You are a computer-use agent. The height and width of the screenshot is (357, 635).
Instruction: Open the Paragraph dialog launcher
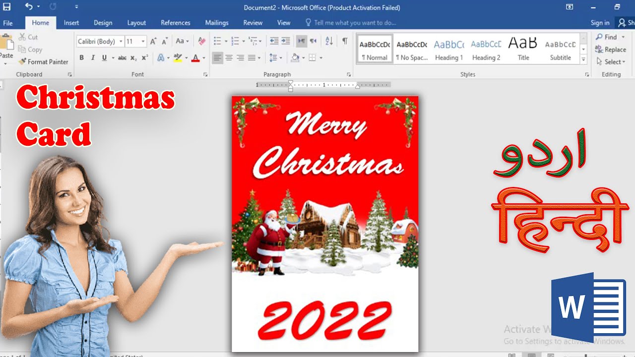tap(349, 74)
